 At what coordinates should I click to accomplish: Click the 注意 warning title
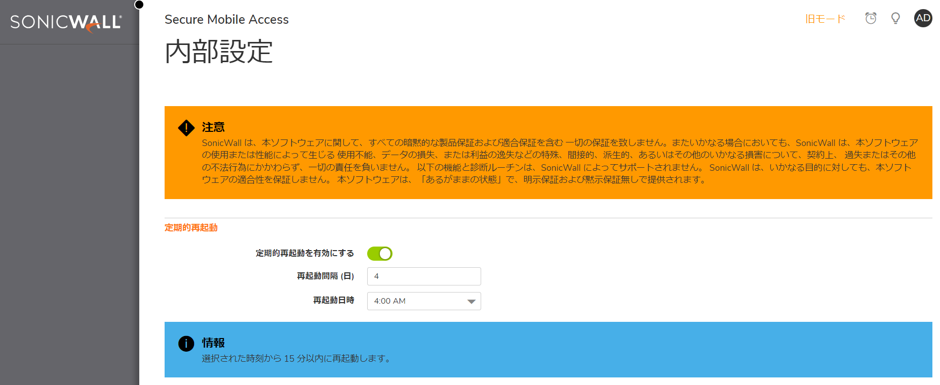pyautogui.click(x=213, y=127)
